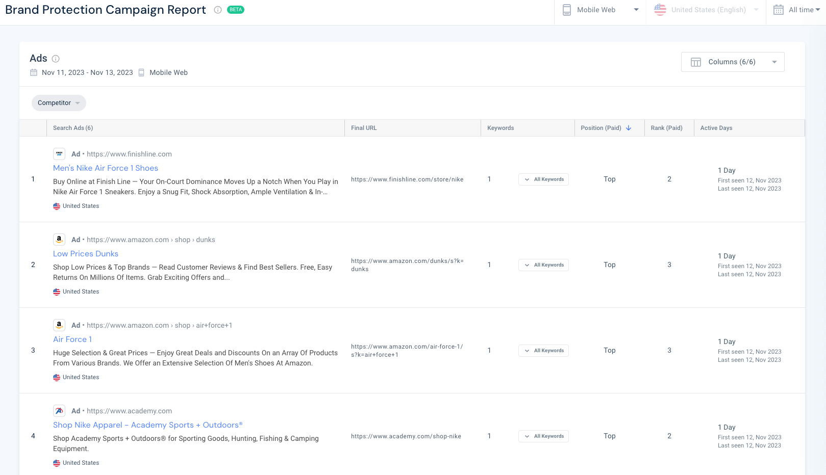Open the finishline.com/store/nike final URL
Viewport: 826px width, 475px height.
tap(407, 179)
